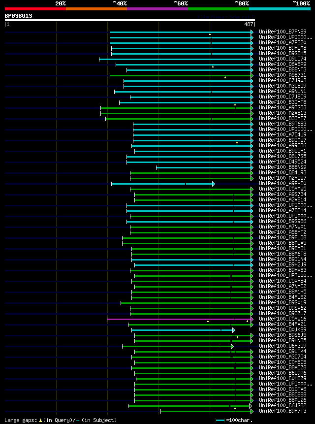
Task: Click the UniRef100_B7FN89 hit label
Action: point(283,32)
